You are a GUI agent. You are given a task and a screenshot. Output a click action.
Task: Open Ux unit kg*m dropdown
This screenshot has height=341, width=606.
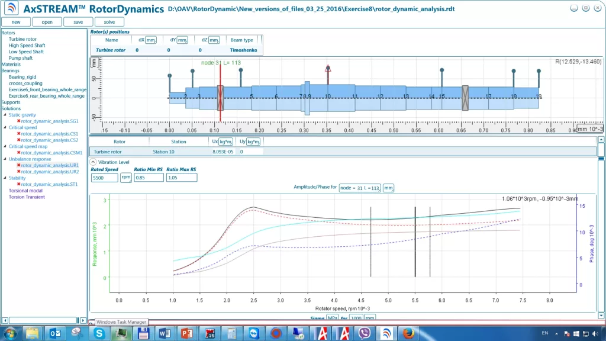pyautogui.click(x=225, y=141)
